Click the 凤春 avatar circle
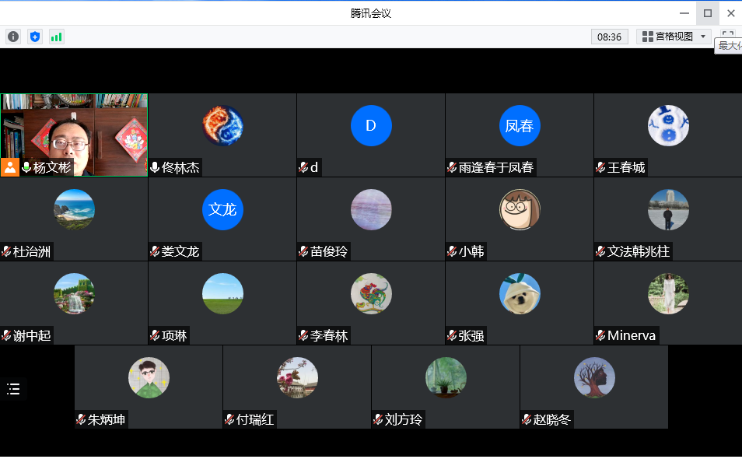 pos(520,126)
